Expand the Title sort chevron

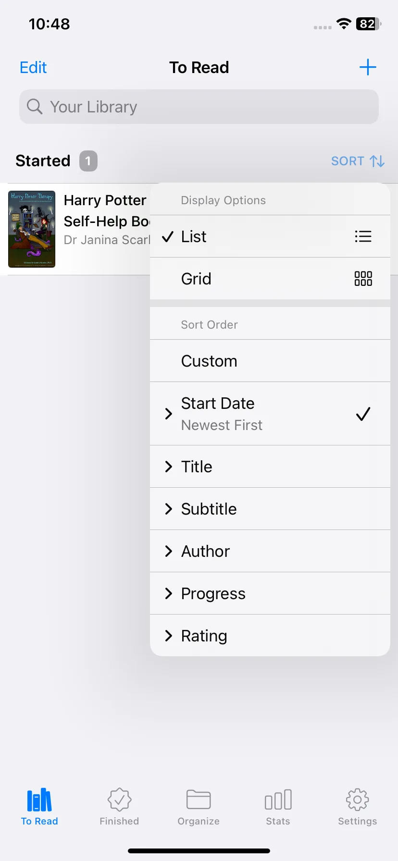(x=168, y=467)
